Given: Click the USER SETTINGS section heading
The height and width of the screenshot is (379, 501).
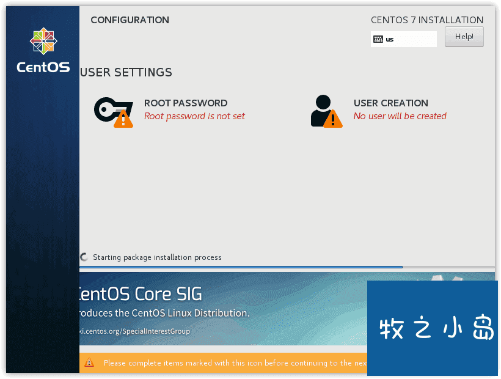Looking at the screenshot, I should [x=126, y=73].
